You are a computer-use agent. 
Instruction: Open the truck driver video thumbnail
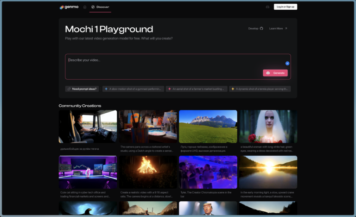pos(88,127)
